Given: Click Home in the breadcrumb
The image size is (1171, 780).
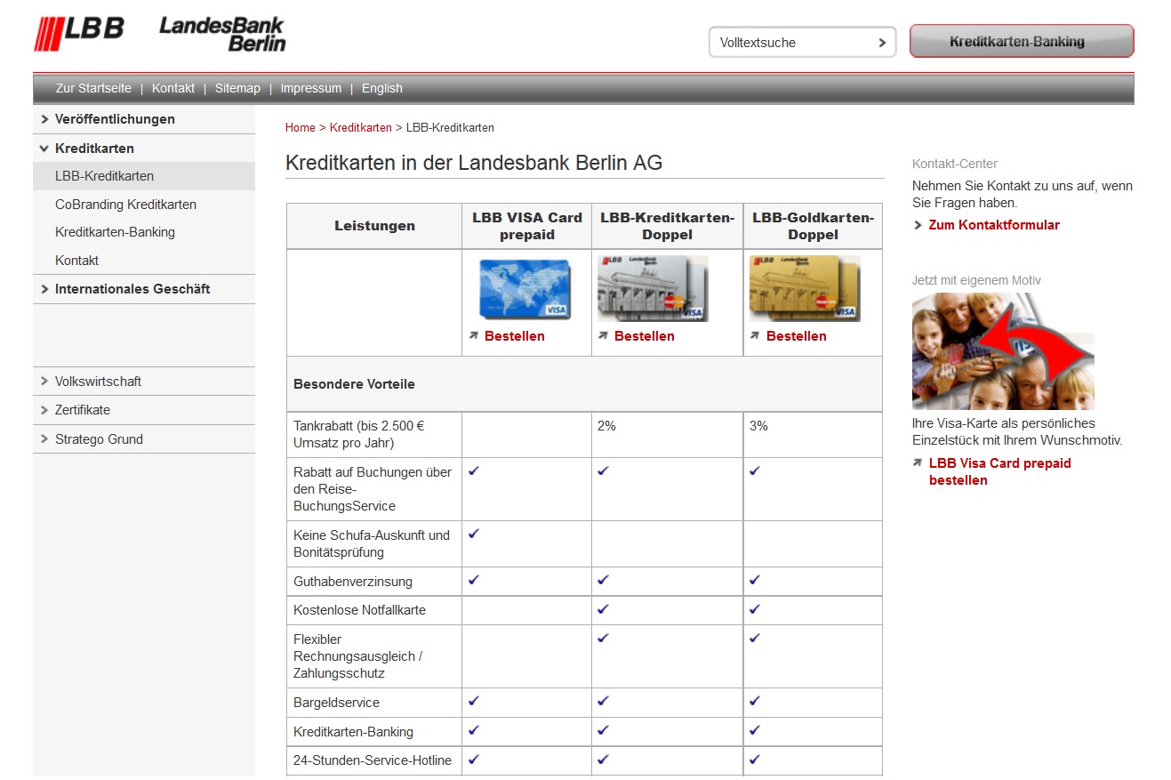Looking at the screenshot, I should pyautogui.click(x=301, y=128).
